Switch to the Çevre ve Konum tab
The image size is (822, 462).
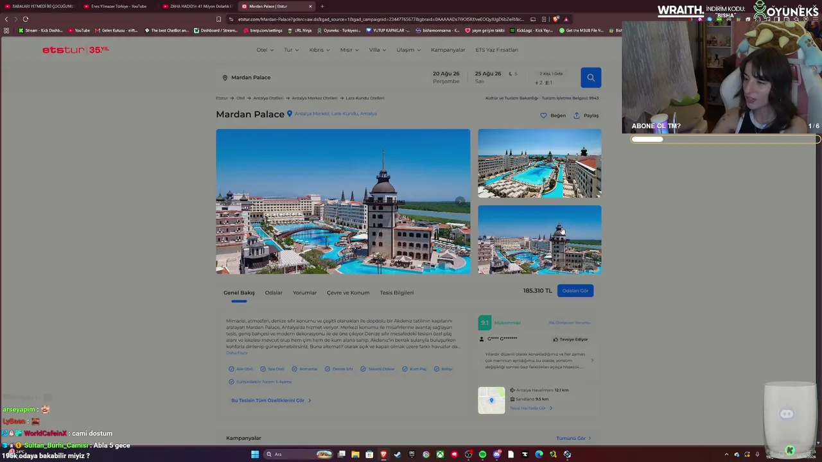click(348, 293)
